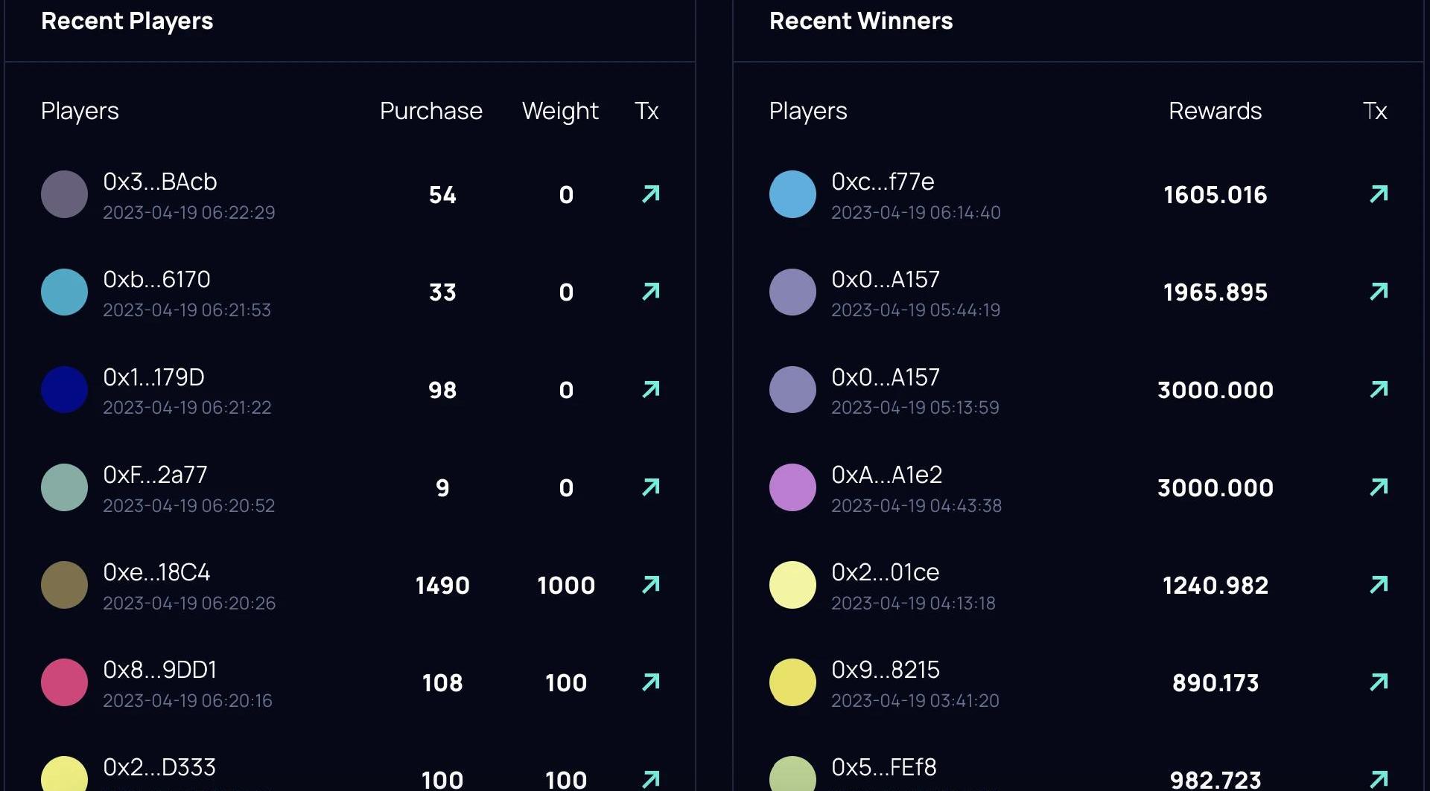Screen dimensions: 1430x791
Task: Open transaction arrow for winner 0x2...01ce
Action: 1379,585
